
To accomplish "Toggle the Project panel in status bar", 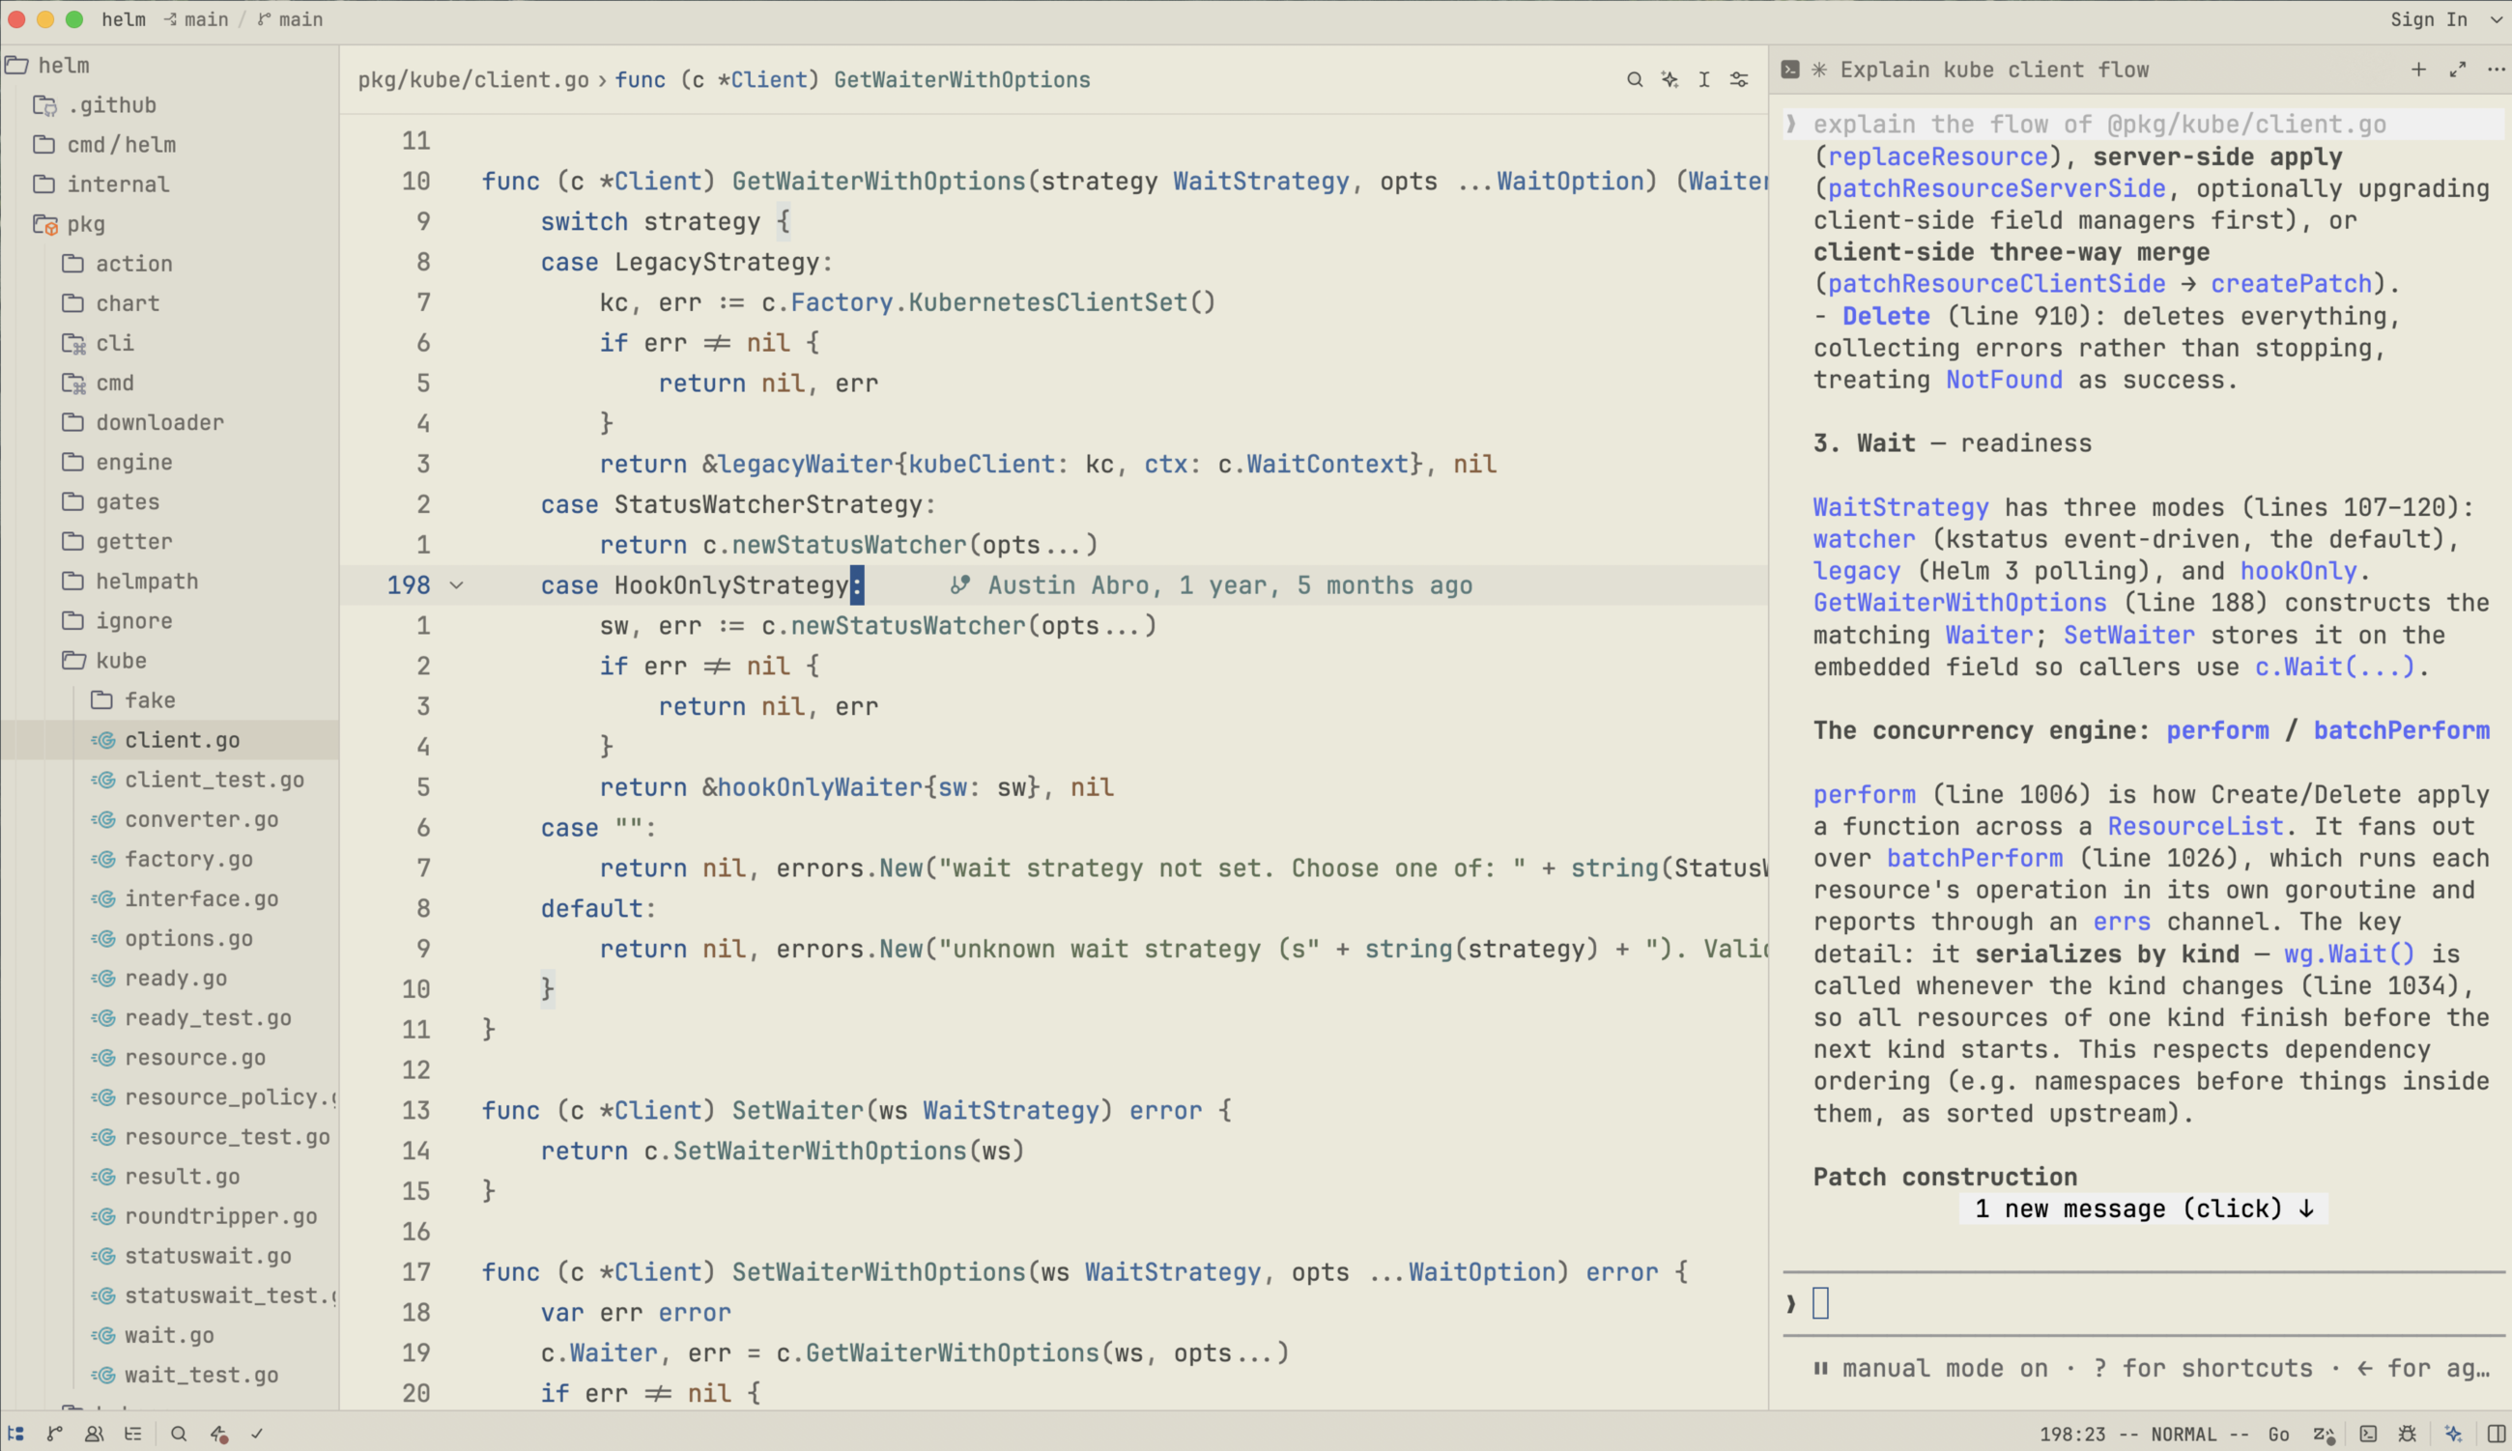I will pyautogui.click(x=16, y=1433).
